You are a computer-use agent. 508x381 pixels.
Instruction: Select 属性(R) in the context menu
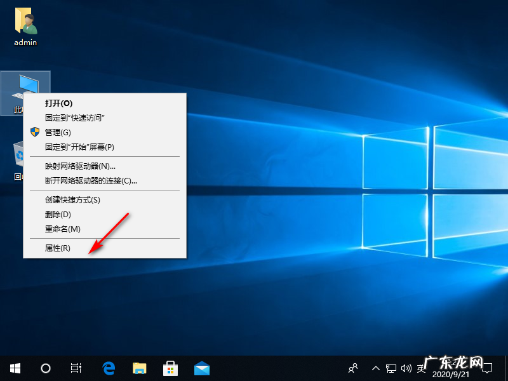coord(58,248)
